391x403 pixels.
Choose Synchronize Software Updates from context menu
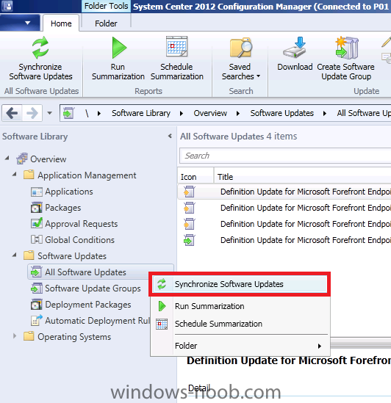point(240,284)
